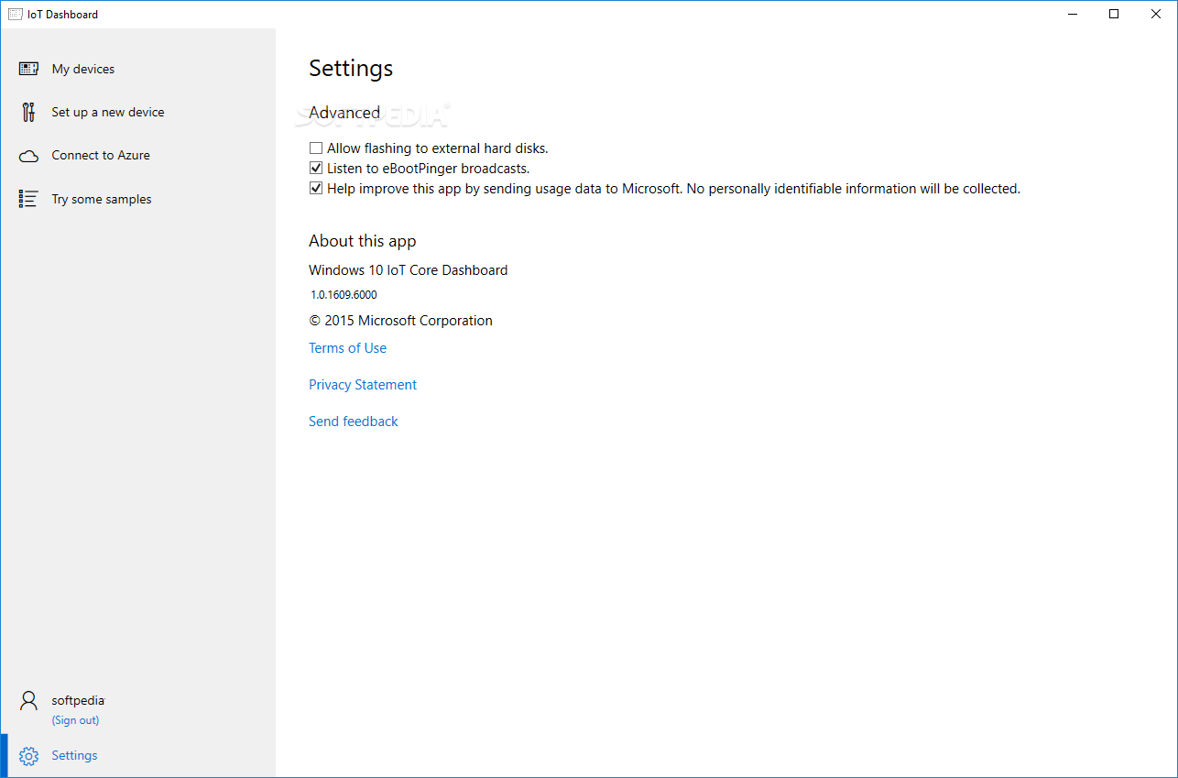Go to Set up a new device
The image size is (1178, 778).
pos(137,112)
